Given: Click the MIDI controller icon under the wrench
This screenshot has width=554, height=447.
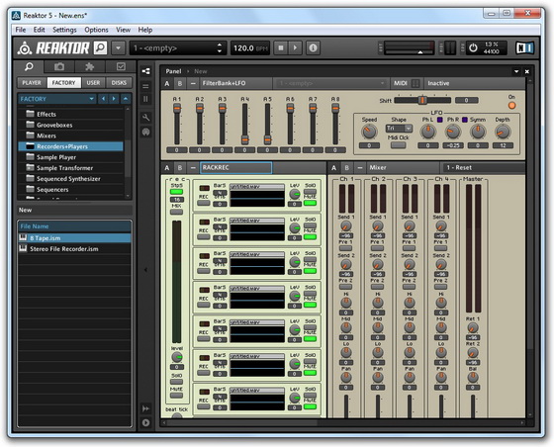Looking at the screenshot, I should click(145, 132).
